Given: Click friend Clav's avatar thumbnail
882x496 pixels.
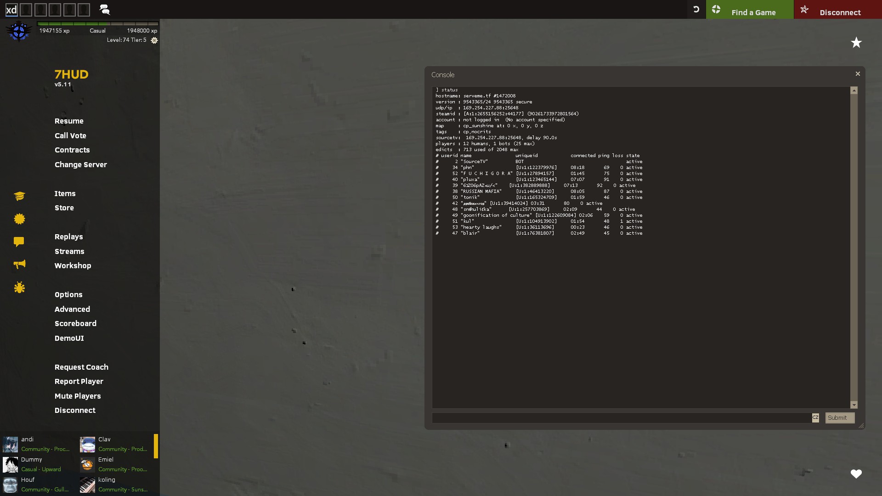Looking at the screenshot, I should pyautogui.click(x=87, y=444).
